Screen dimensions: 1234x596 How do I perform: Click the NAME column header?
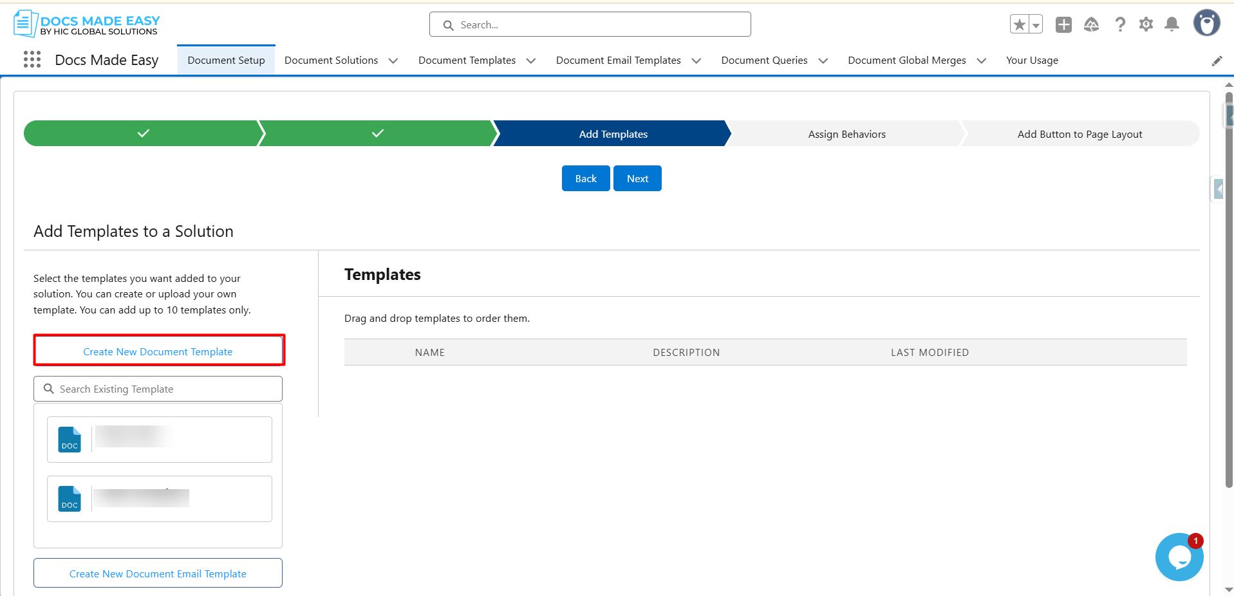click(430, 353)
